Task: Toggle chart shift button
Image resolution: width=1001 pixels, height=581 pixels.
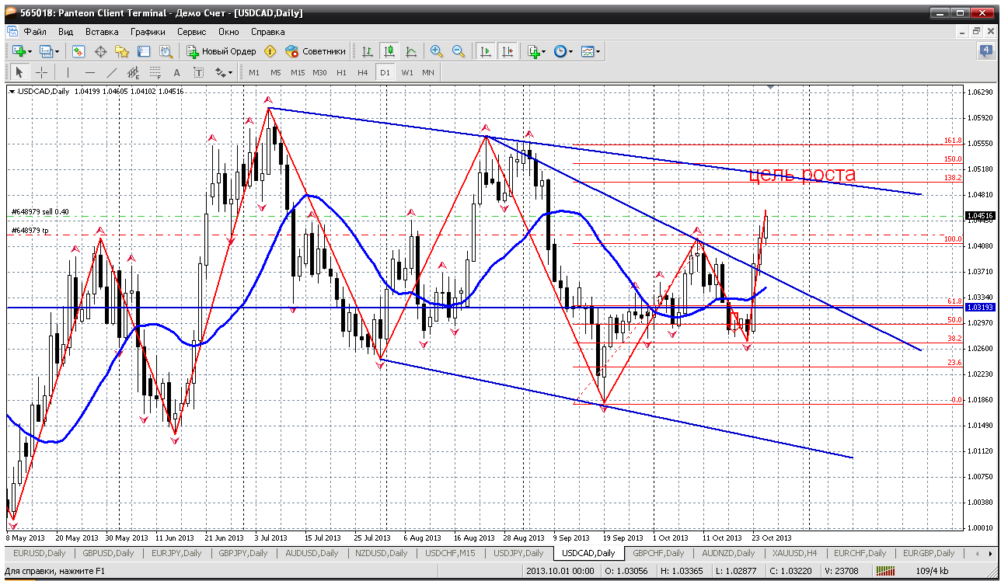Action: click(507, 51)
